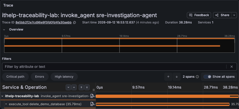Open trace ID 8e5bb2f2e7cd96e9f5fd0fd4fa30aebb link
239x109 pixels.
(43, 22)
